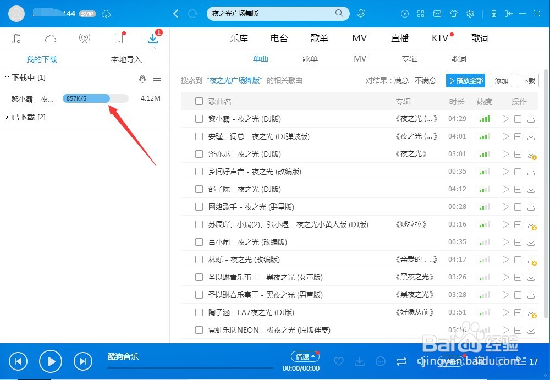Click the download accelerate rocket icon
Image resolution: width=550 pixels, height=380 pixels.
coord(142,79)
